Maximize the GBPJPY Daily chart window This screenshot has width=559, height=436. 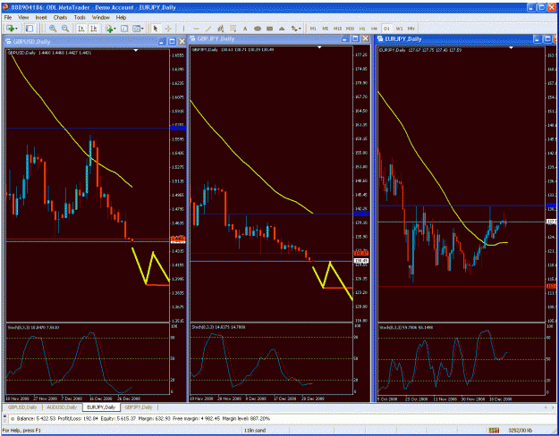coord(355,38)
